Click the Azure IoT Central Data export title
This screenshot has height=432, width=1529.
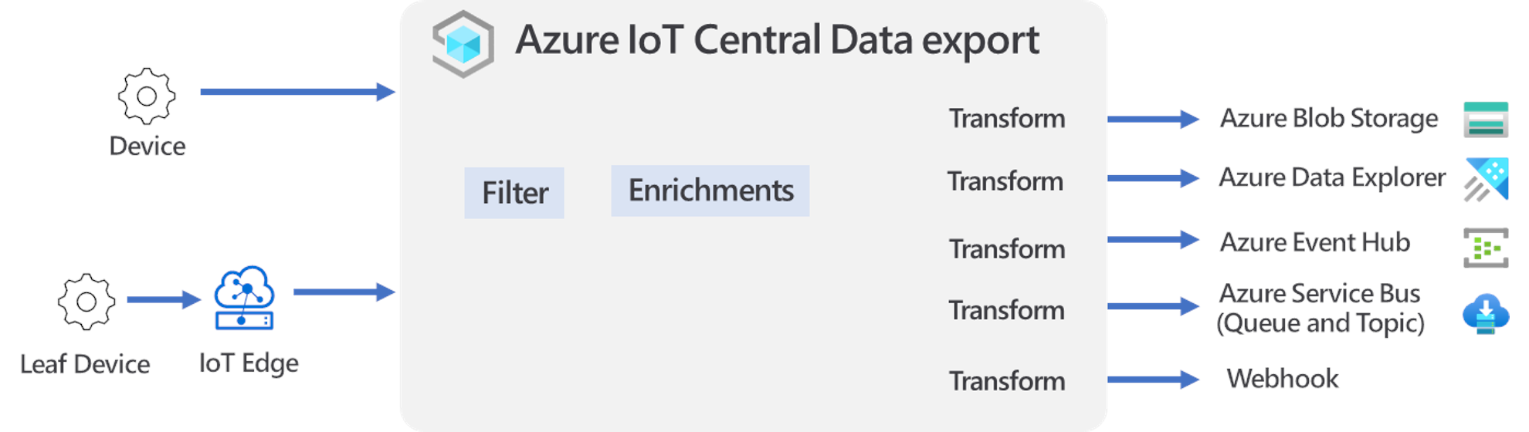pos(778,41)
